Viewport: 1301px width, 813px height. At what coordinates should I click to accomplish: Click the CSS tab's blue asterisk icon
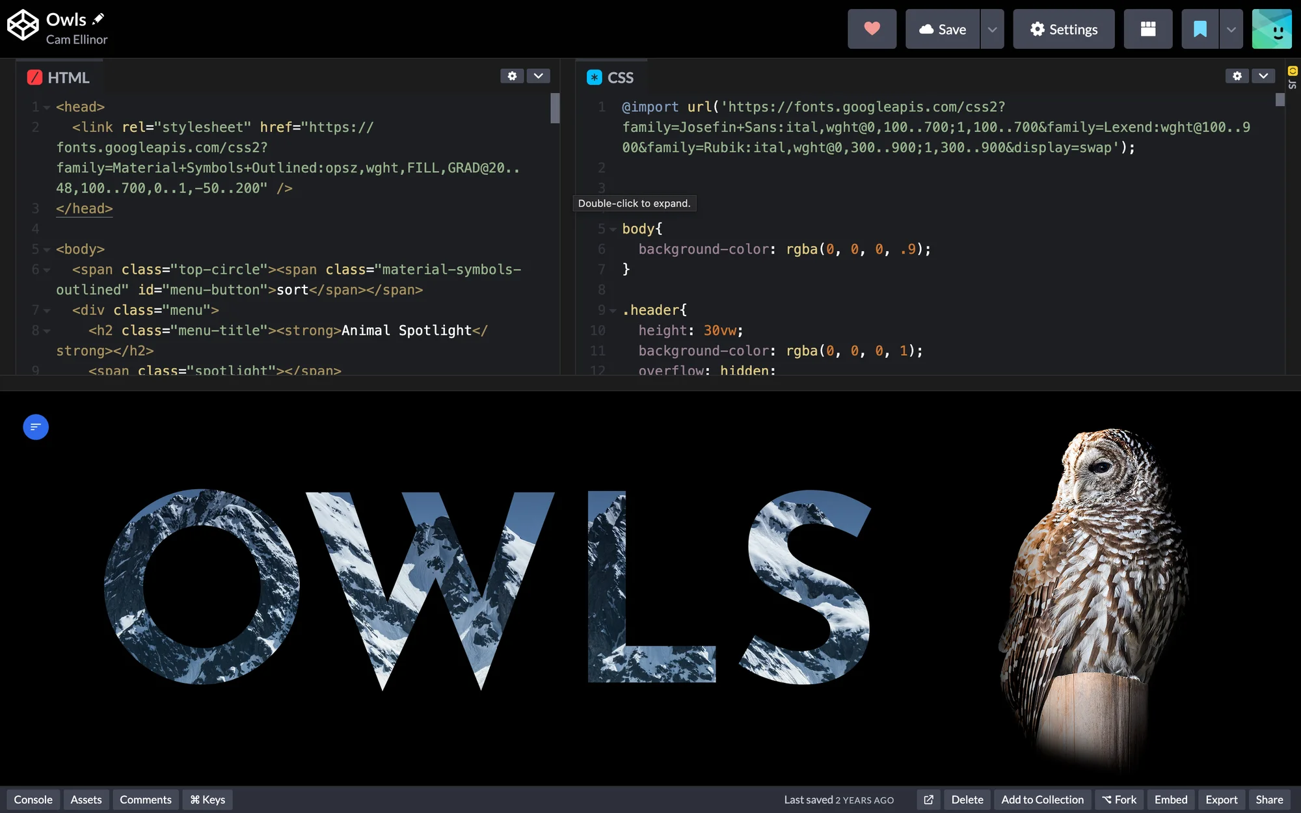(x=594, y=77)
